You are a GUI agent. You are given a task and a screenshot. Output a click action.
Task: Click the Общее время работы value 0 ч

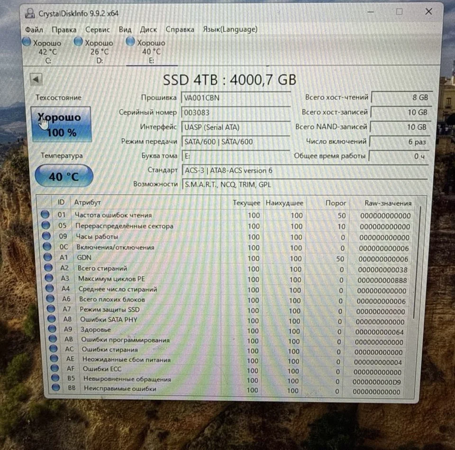click(399, 156)
